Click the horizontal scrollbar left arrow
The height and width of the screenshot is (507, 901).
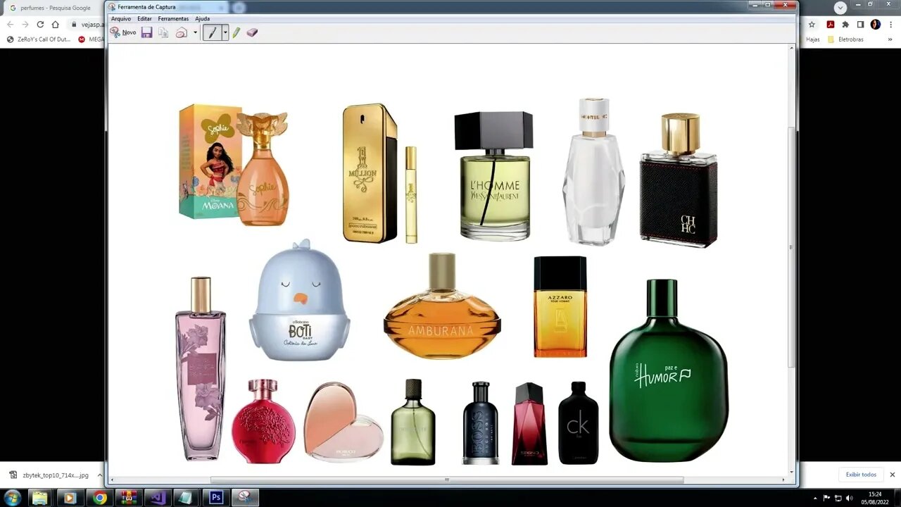coord(113,480)
